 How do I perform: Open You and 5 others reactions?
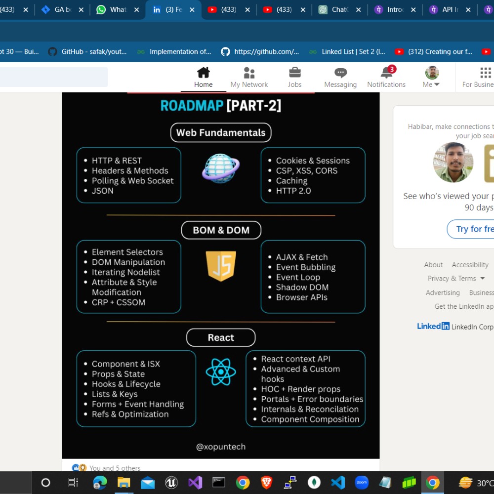[115, 468]
